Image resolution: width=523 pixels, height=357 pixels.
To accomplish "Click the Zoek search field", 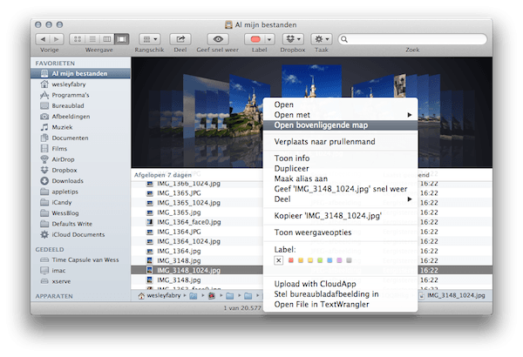I will click(412, 39).
